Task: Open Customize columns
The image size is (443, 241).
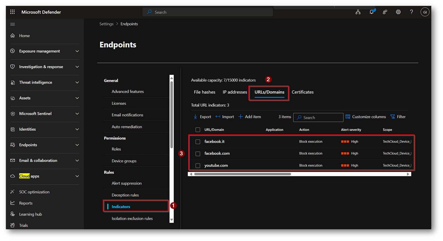Action: pyautogui.click(x=366, y=117)
